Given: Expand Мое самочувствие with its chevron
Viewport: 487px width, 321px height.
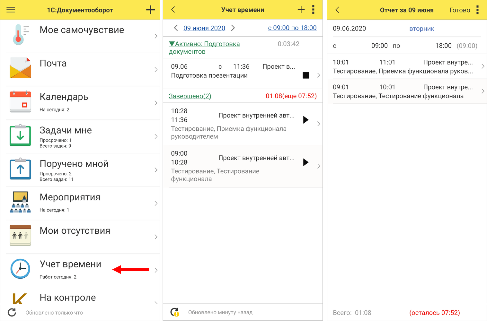Looking at the screenshot, I should [156, 36].
